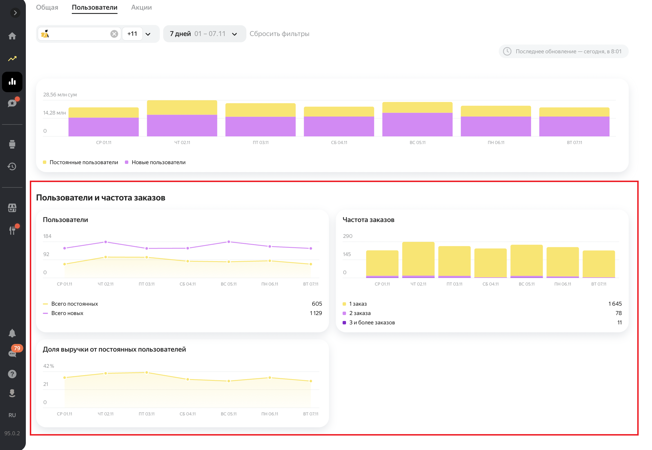Viewport: 652px width, 450px height.
Task: Open the order history clock icon
Action: pos(12,166)
